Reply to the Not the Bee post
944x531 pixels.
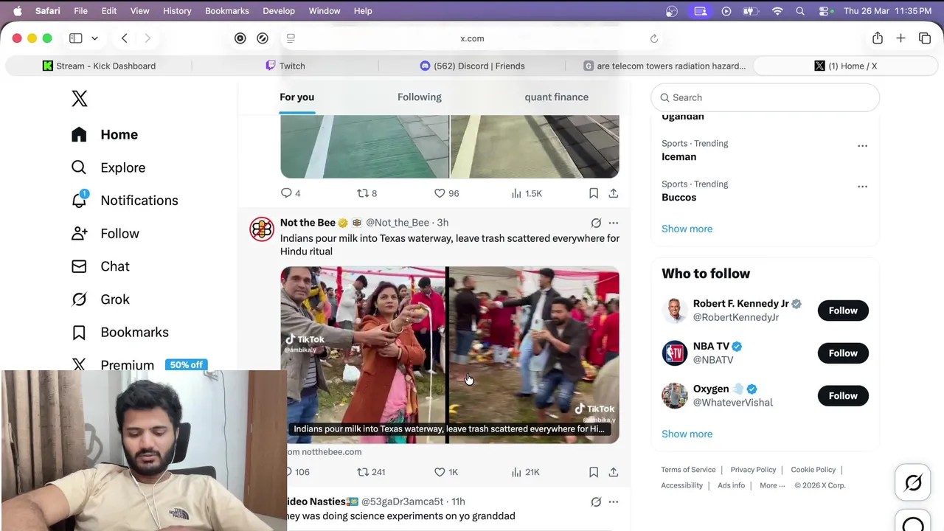pos(296,472)
